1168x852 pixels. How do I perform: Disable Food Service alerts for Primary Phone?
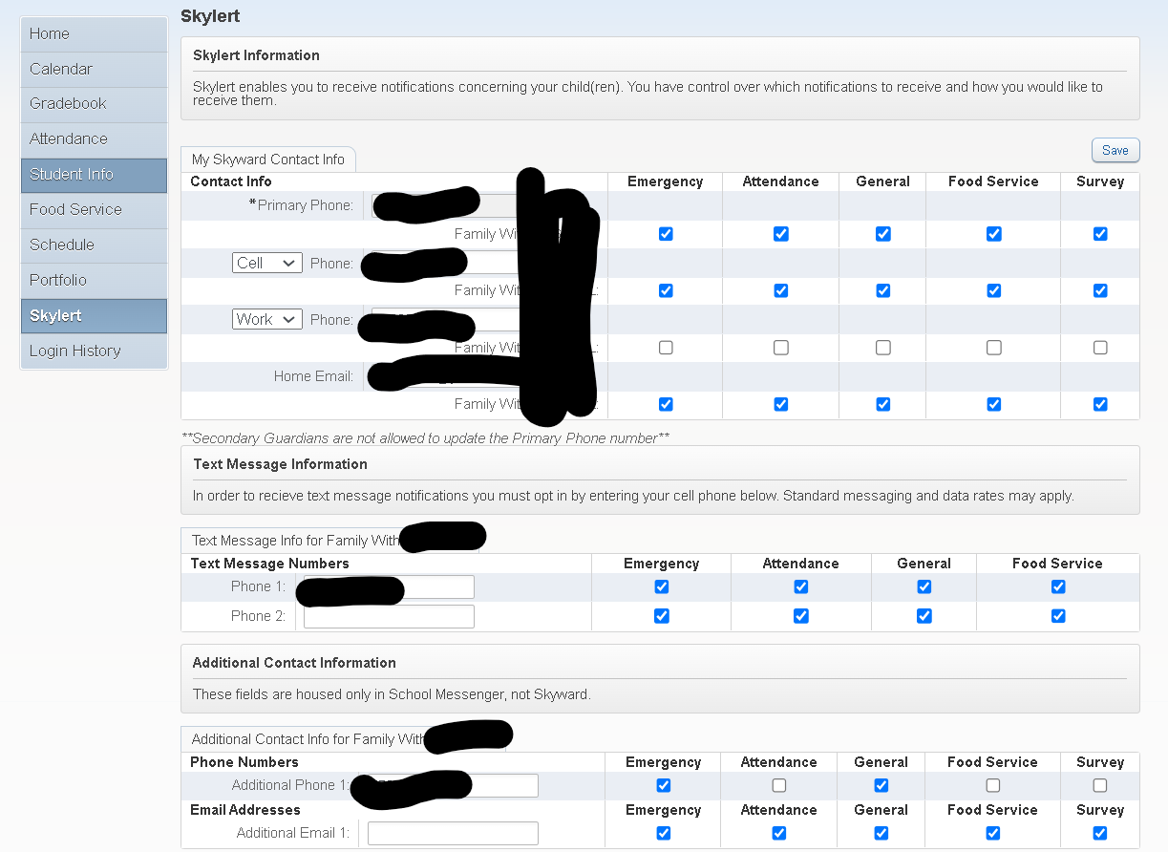click(x=994, y=234)
